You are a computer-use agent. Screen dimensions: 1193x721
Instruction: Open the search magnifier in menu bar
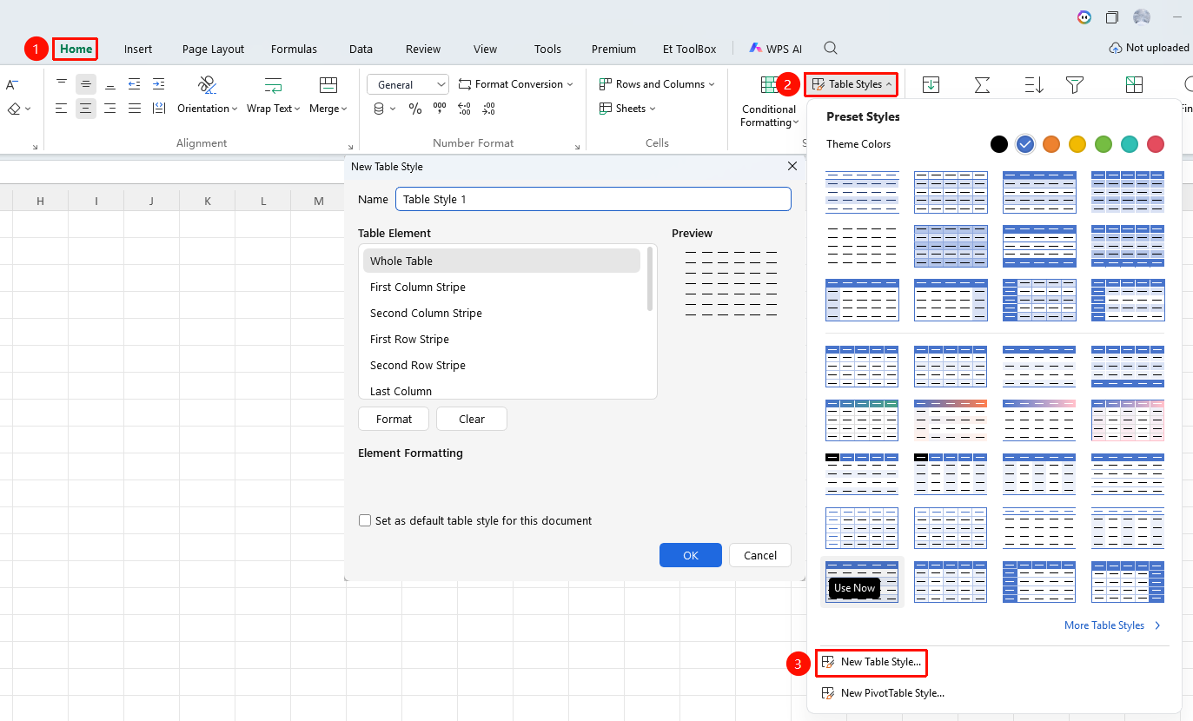coord(831,49)
